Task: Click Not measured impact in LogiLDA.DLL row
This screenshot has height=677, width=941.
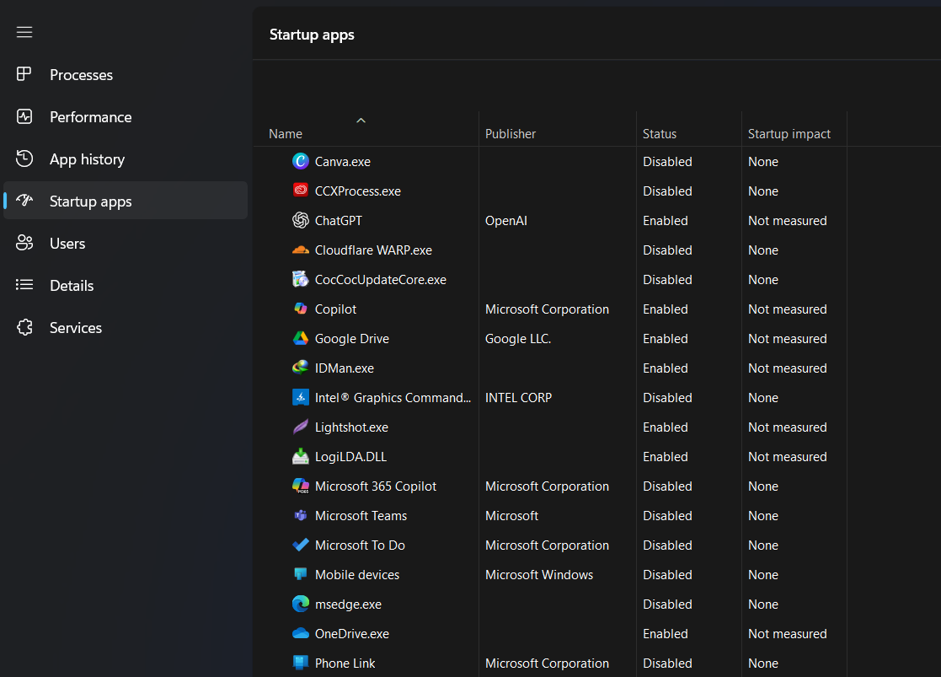Action: 788,457
